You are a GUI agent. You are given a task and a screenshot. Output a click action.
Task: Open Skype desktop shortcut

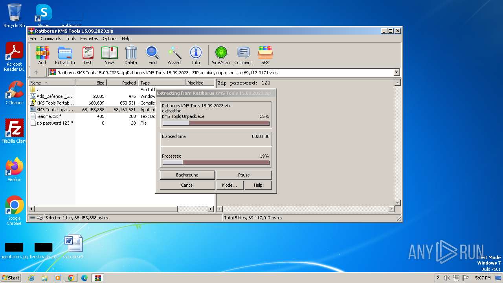pyautogui.click(x=44, y=16)
